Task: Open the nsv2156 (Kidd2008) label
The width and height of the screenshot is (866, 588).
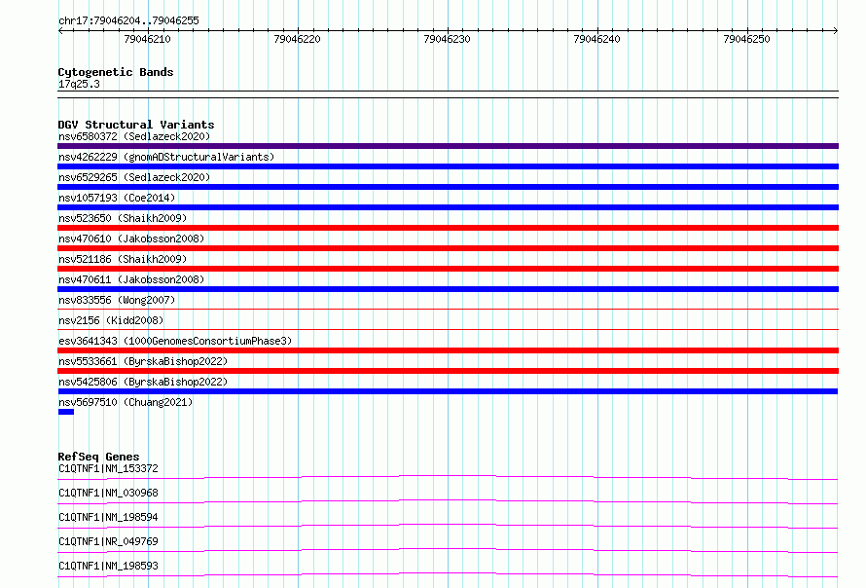Action: point(111,320)
